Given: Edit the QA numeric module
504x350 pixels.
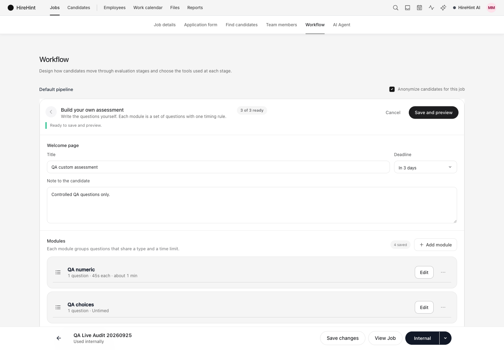Looking at the screenshot, I should click(x=424, y=272).
